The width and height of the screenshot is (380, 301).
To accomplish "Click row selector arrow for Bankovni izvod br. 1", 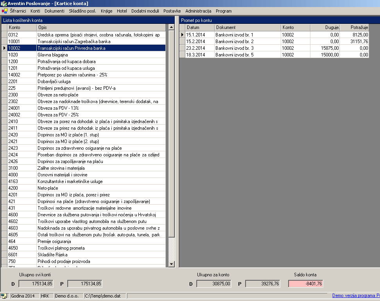I will (182, 35).
